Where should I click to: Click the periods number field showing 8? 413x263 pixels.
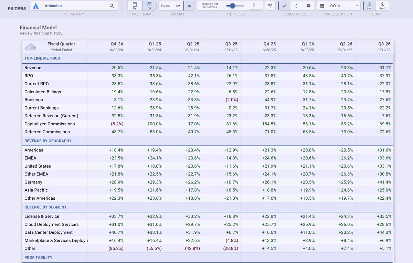[x=255, y=6]
